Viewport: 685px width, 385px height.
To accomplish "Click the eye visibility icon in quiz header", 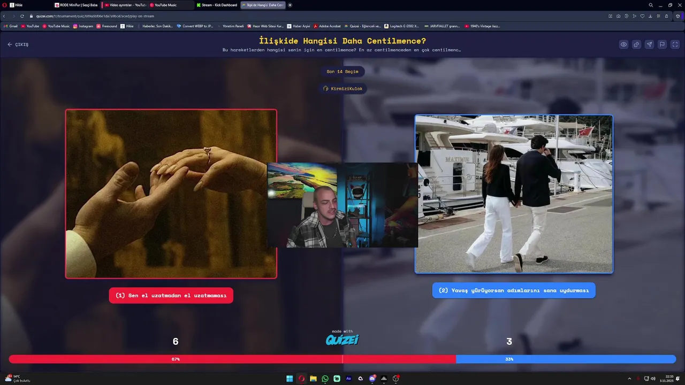I will click(623, 44).
